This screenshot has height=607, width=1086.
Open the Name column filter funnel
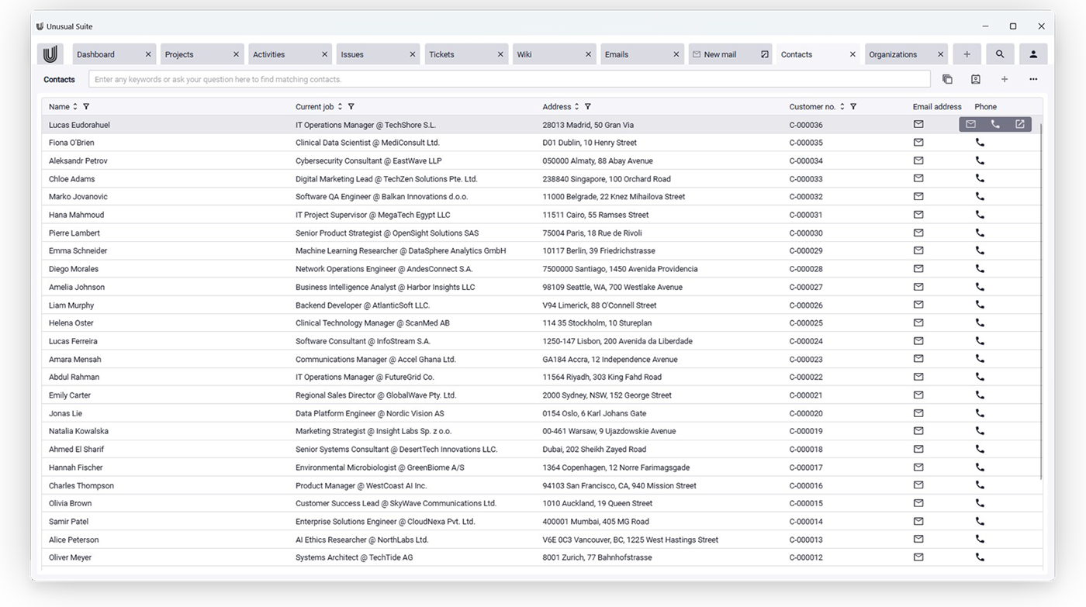tap(86, 107)
